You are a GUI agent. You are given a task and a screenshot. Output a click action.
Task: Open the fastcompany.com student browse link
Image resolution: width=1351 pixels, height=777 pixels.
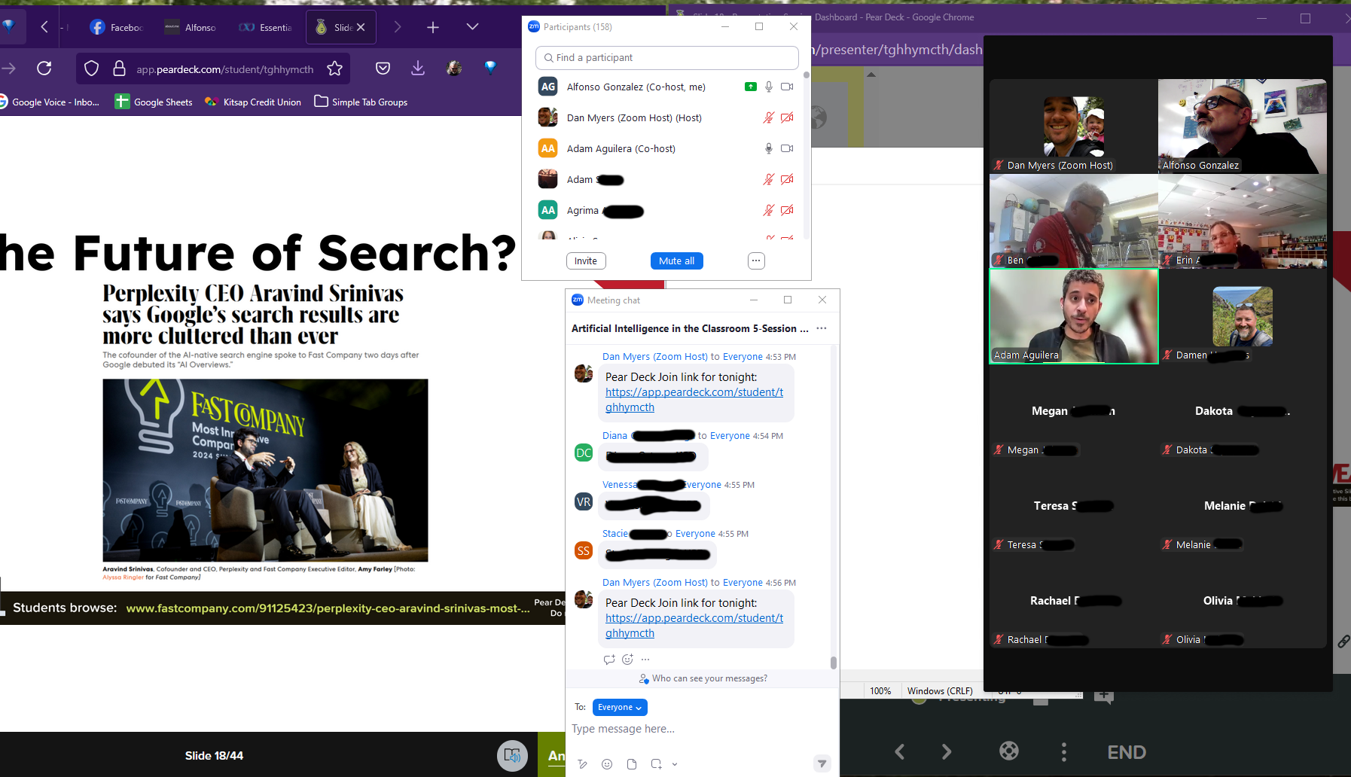point(328,608)
